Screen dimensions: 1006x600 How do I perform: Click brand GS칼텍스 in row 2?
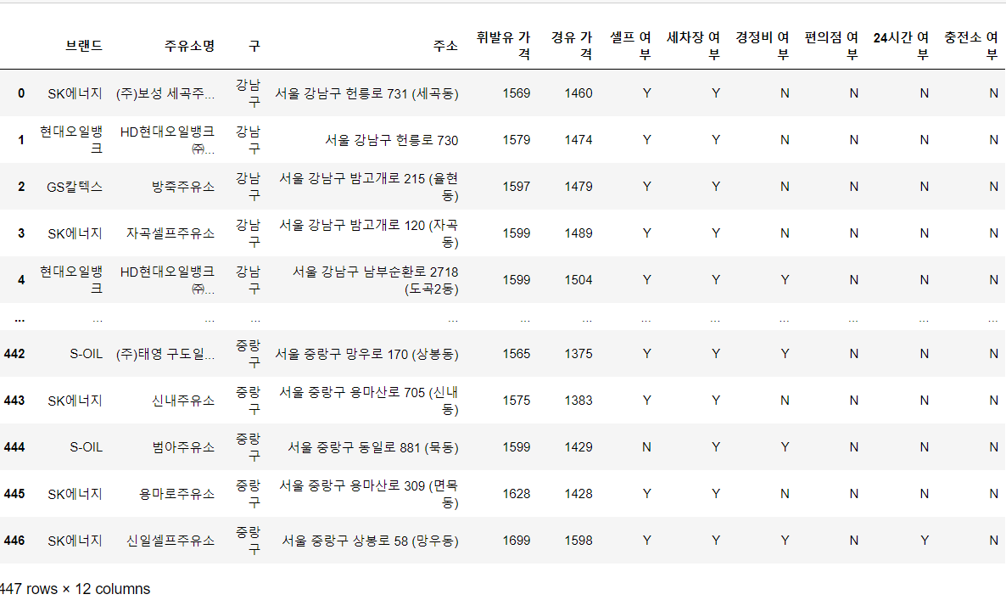click(75, 187)
